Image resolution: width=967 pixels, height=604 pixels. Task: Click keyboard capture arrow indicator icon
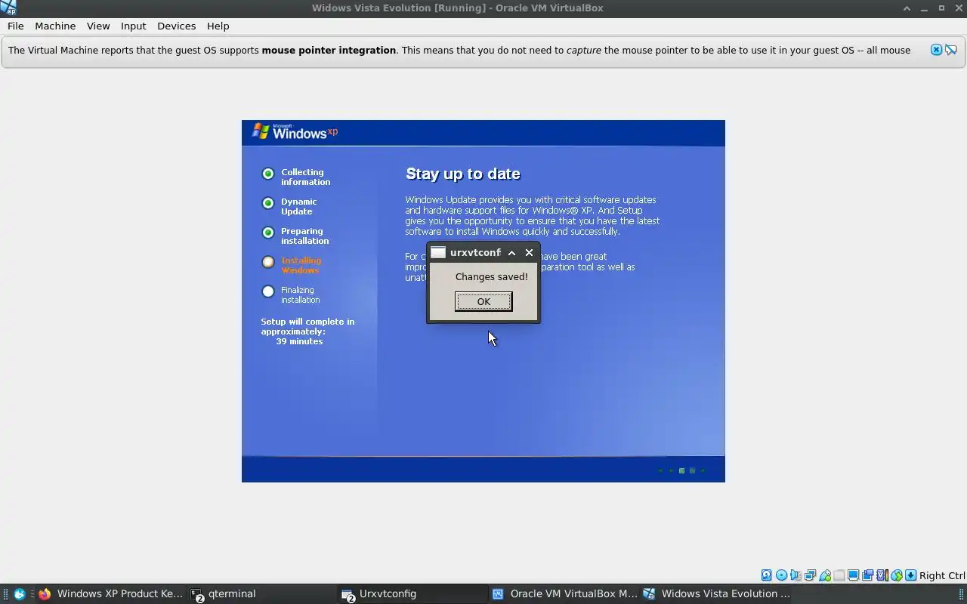910,575
